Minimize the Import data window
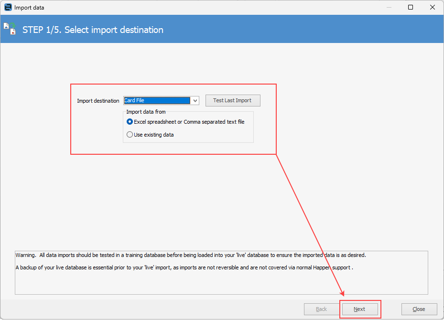444x320 pixels. point(389,8)
